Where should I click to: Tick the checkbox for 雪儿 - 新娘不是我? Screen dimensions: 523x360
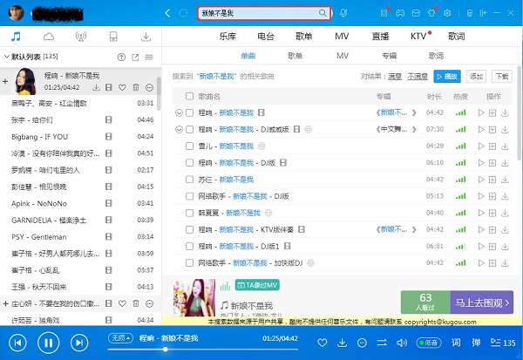190,146
